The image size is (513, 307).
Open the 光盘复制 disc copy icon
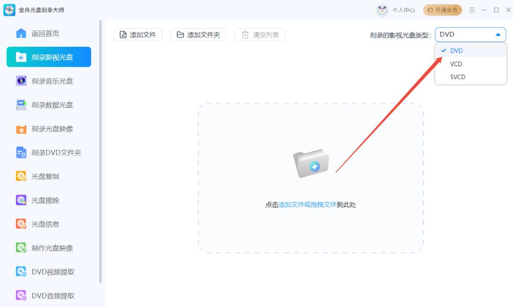pyautogui.click(x=21, y=177)
